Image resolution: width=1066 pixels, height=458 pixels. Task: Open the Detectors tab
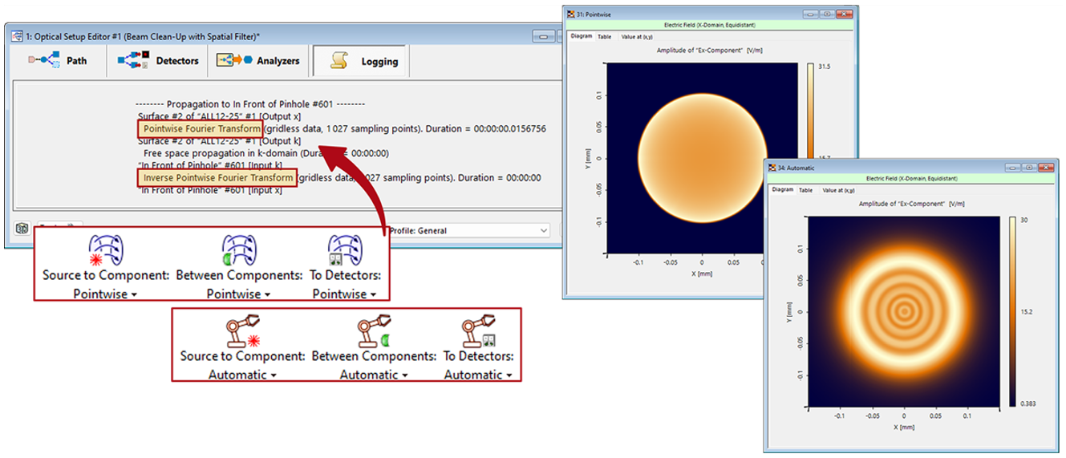click(158, 61)
